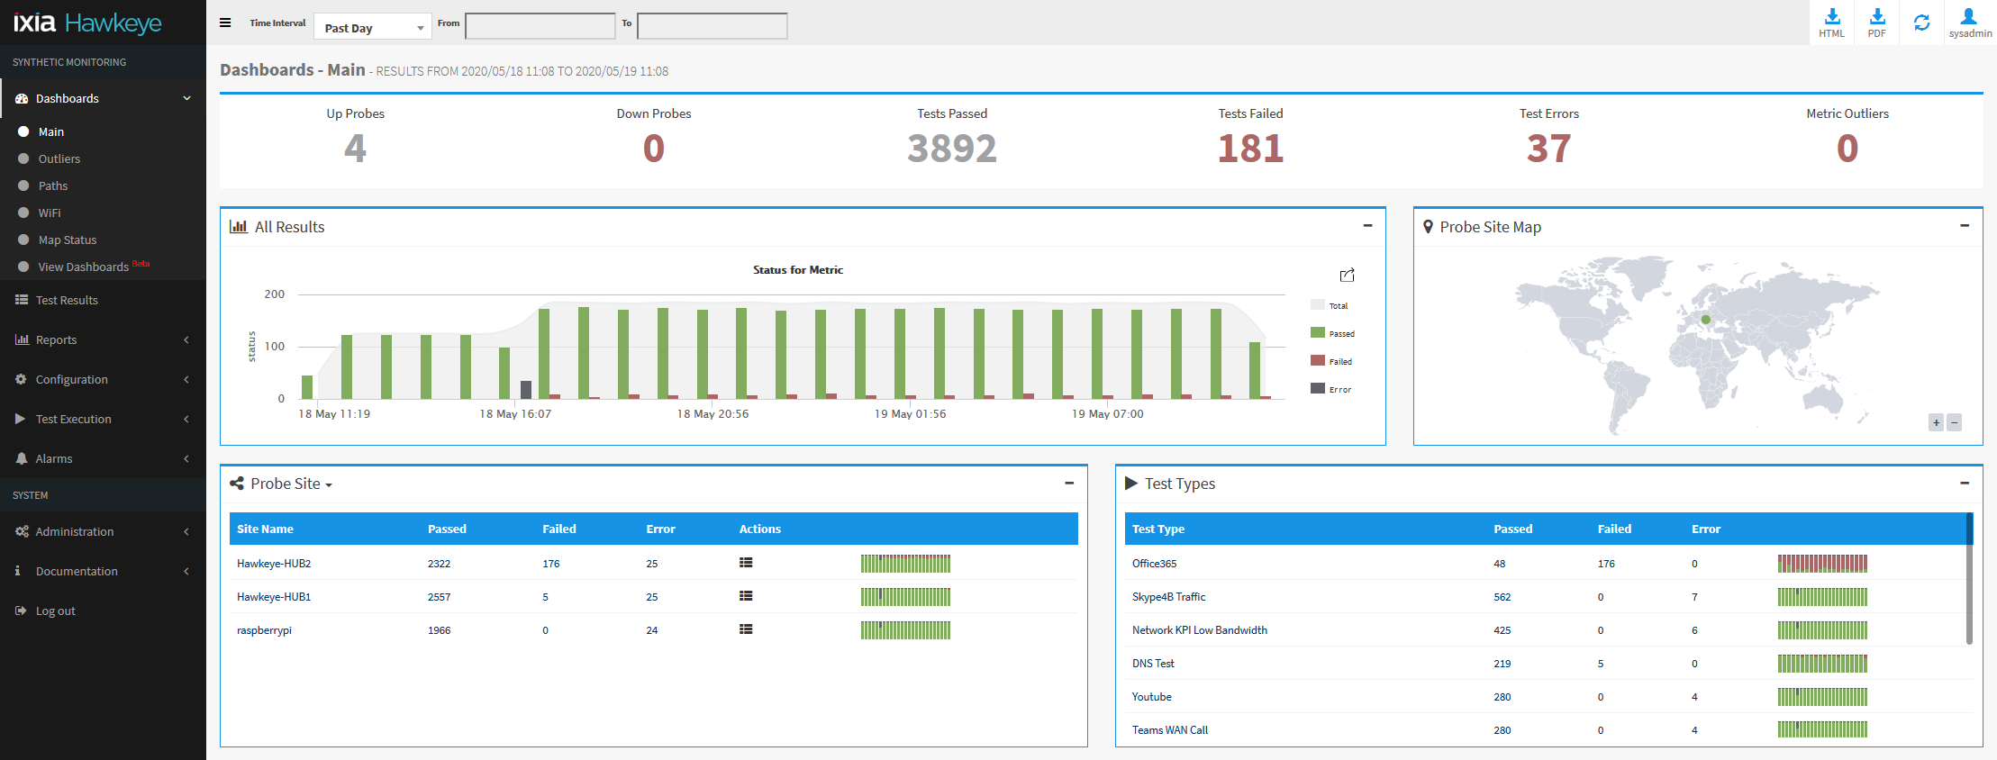The height and width of the screenshot is (760, 1997).
Task: Expand the Test Execution sidebar menu
Action: click(103, 419)
